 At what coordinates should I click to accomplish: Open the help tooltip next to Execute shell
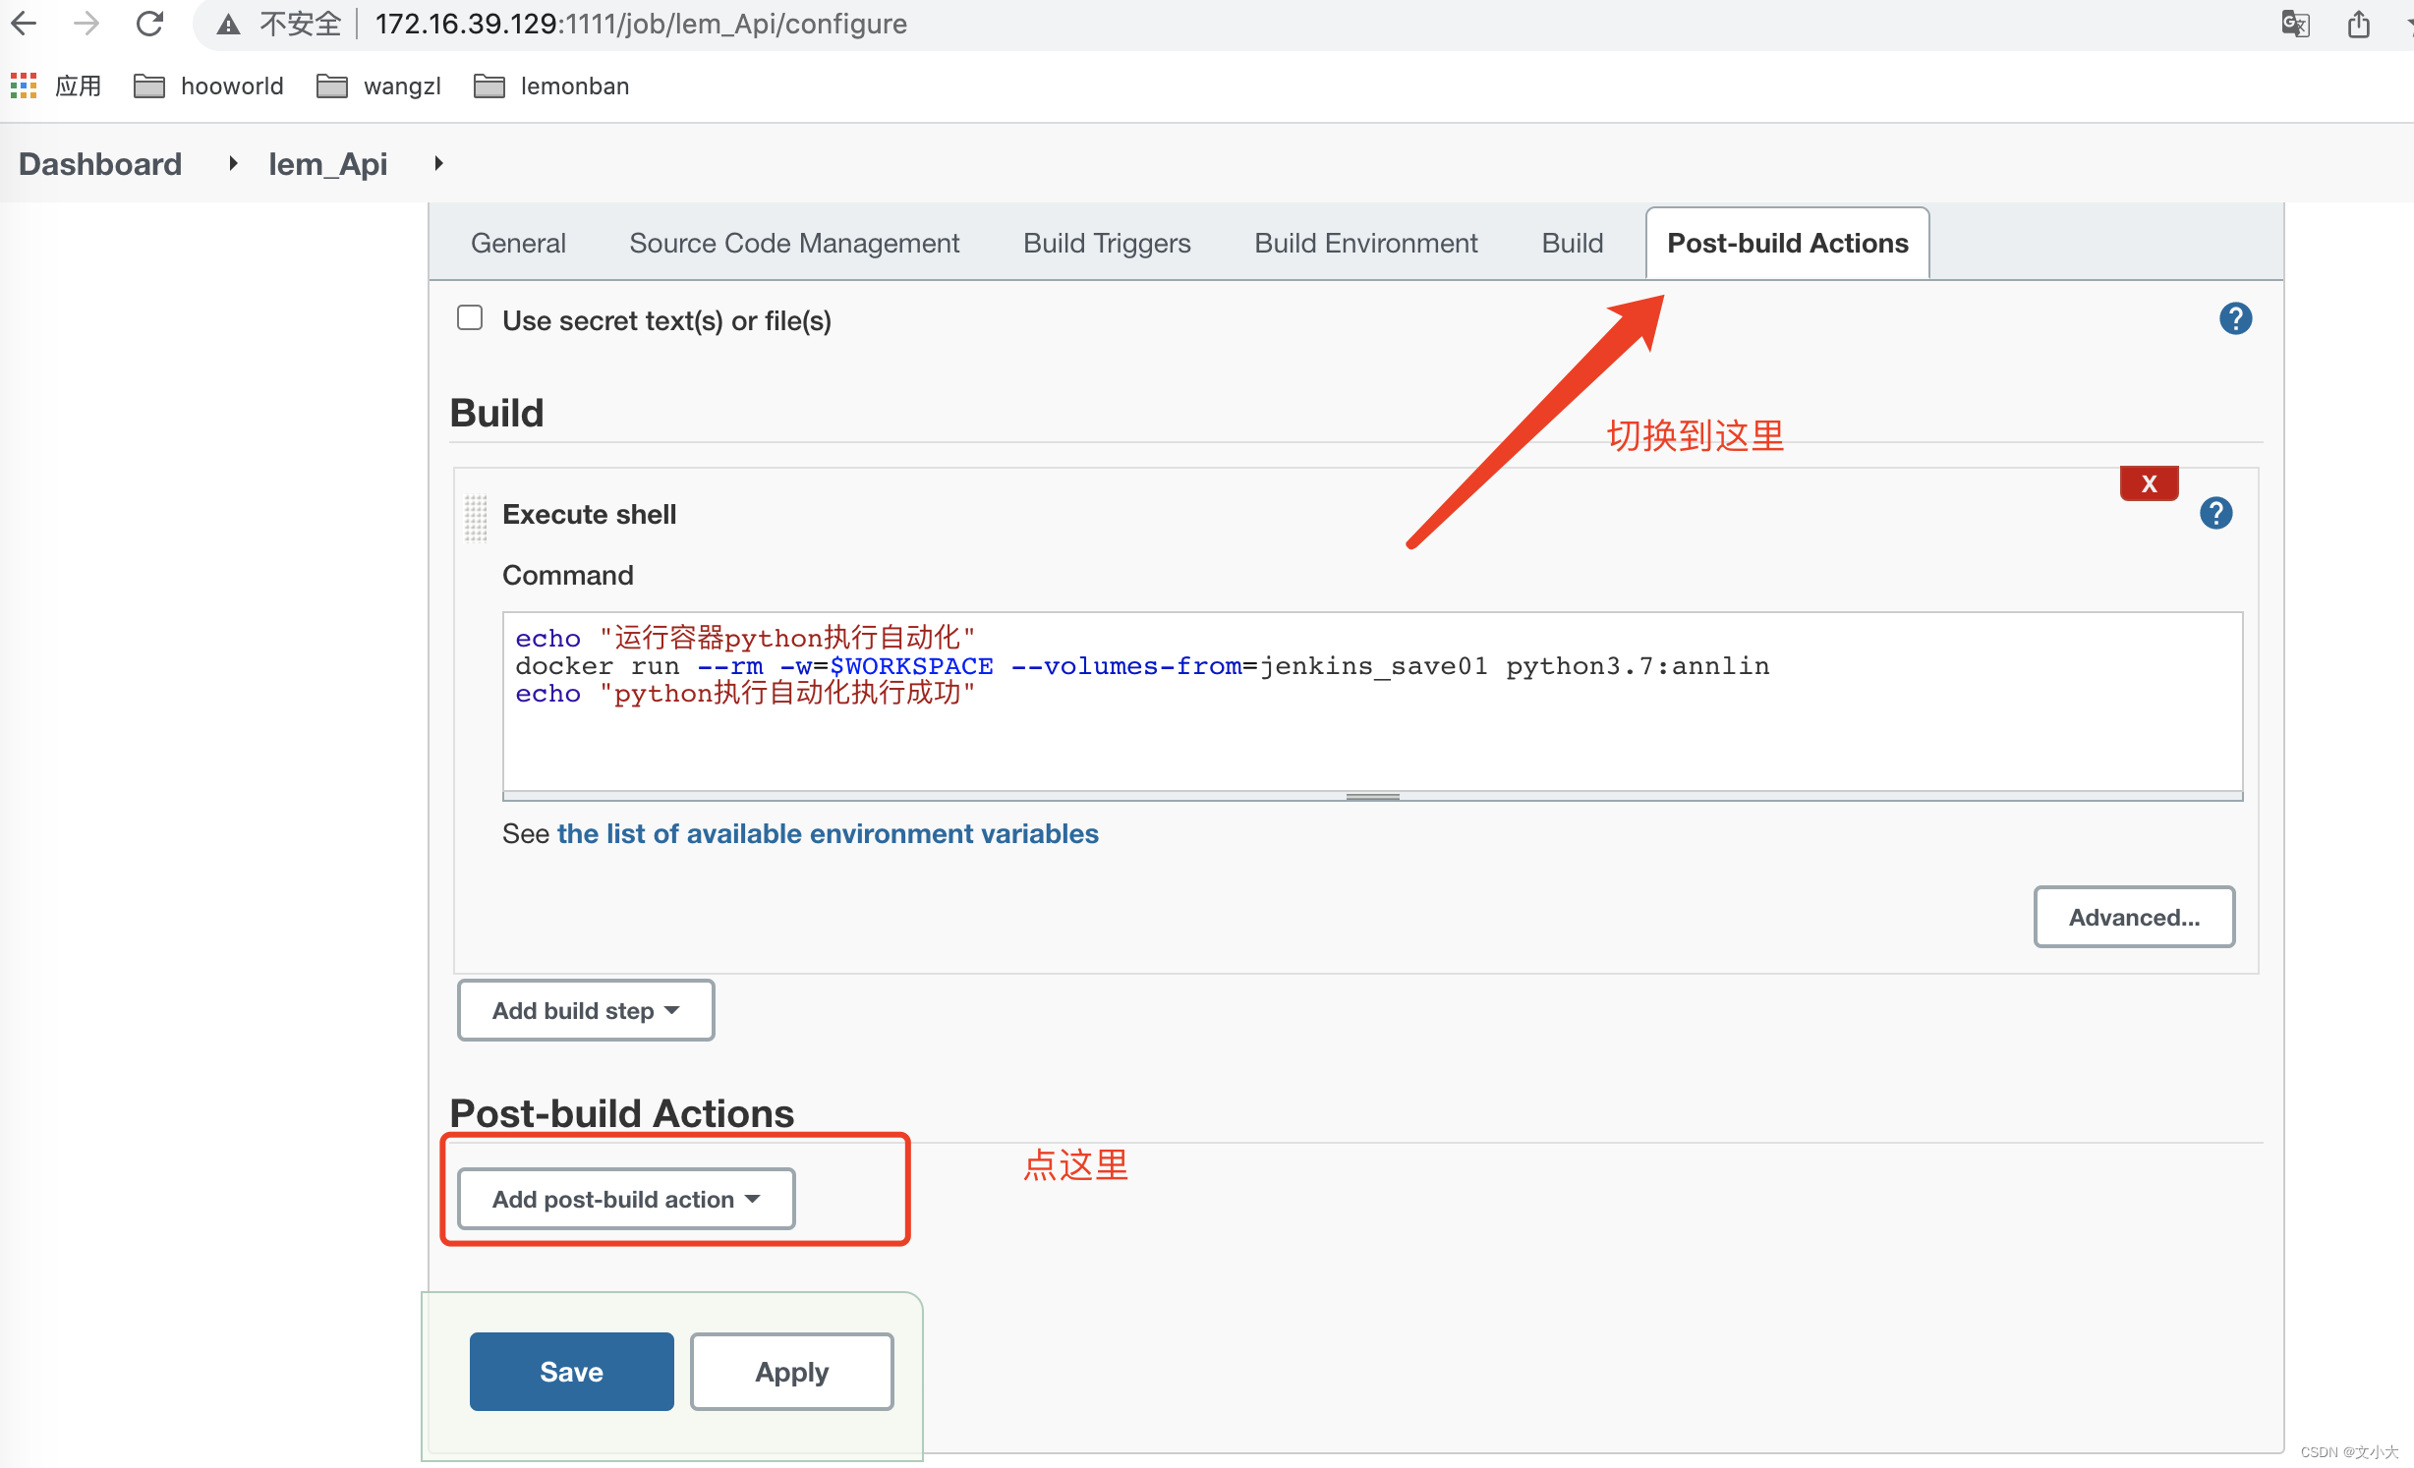point(2215,513)
